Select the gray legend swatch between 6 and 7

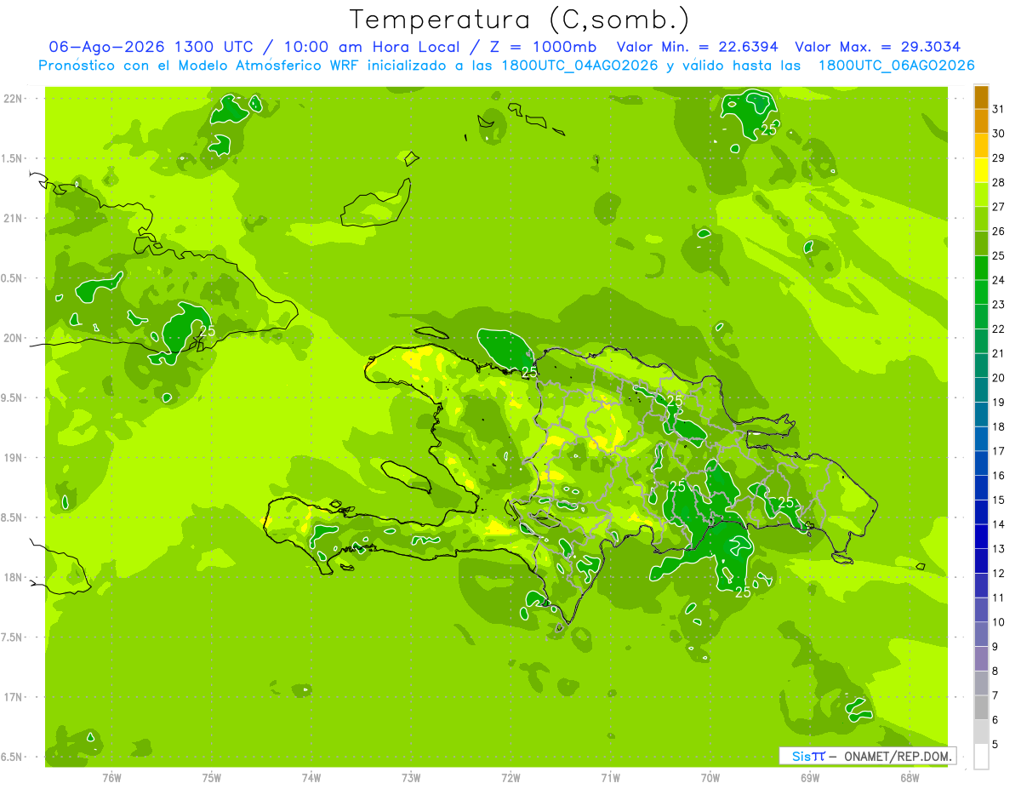[981, 707]
